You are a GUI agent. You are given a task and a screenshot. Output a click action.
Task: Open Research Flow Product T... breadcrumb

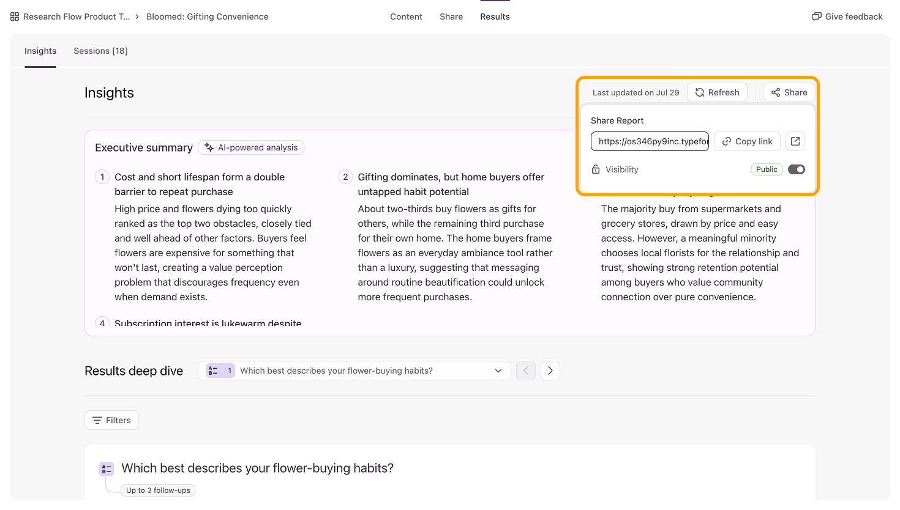(x=77, y=17)
